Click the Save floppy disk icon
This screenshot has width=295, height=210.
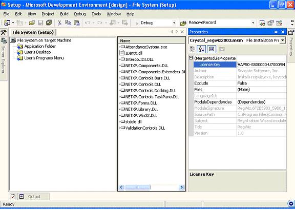[x=40, y=23]
